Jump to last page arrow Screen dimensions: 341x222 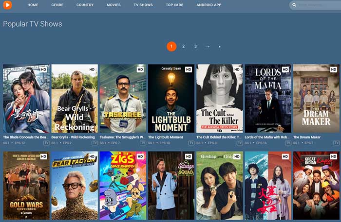pos(219,47)
